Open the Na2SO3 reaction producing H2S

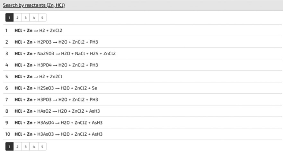point(65,54)
